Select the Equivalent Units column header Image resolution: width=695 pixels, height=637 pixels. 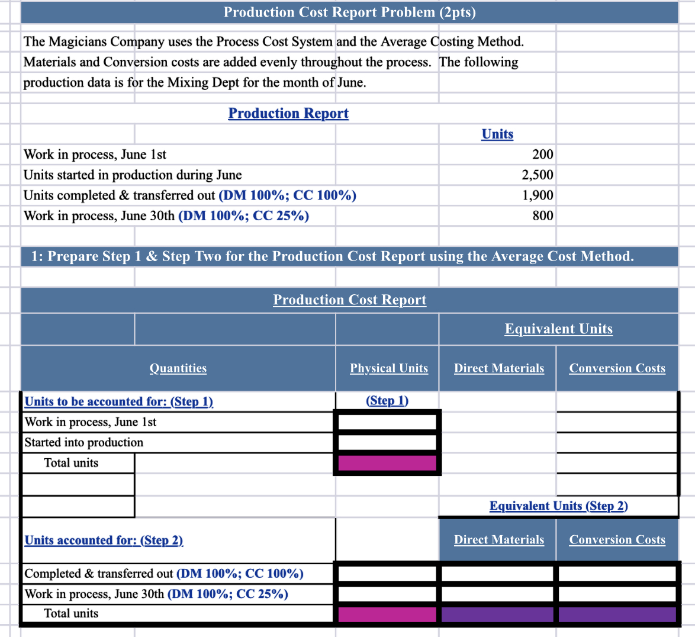tap(558, 329)
